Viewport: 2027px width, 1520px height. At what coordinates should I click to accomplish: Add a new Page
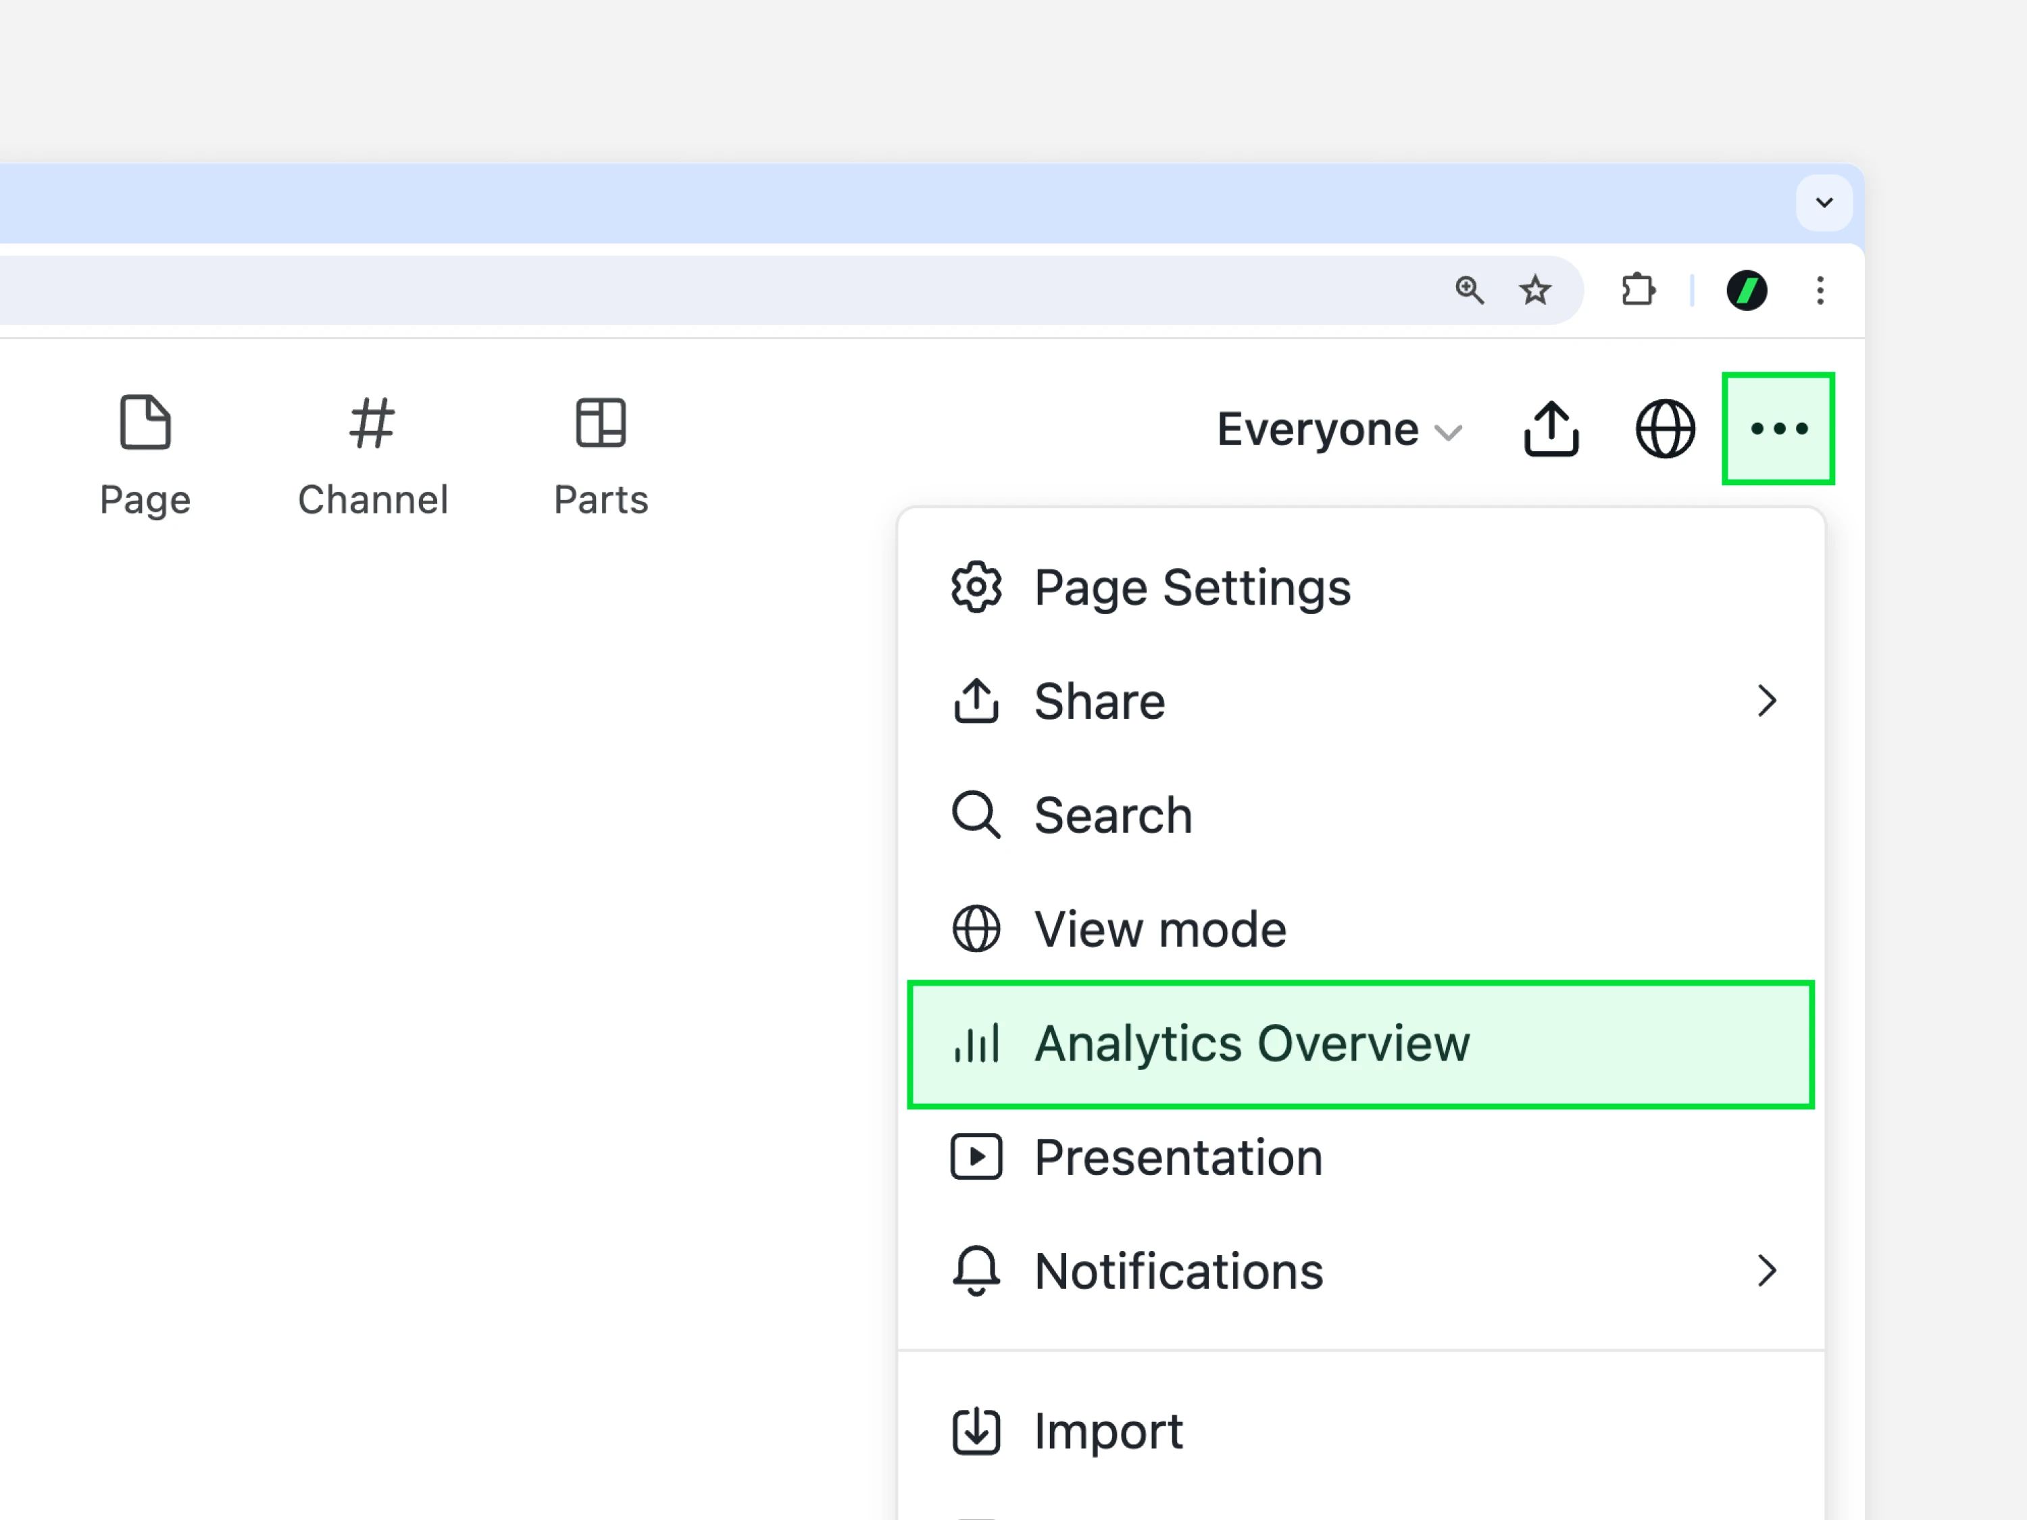(x=145, y=456)
